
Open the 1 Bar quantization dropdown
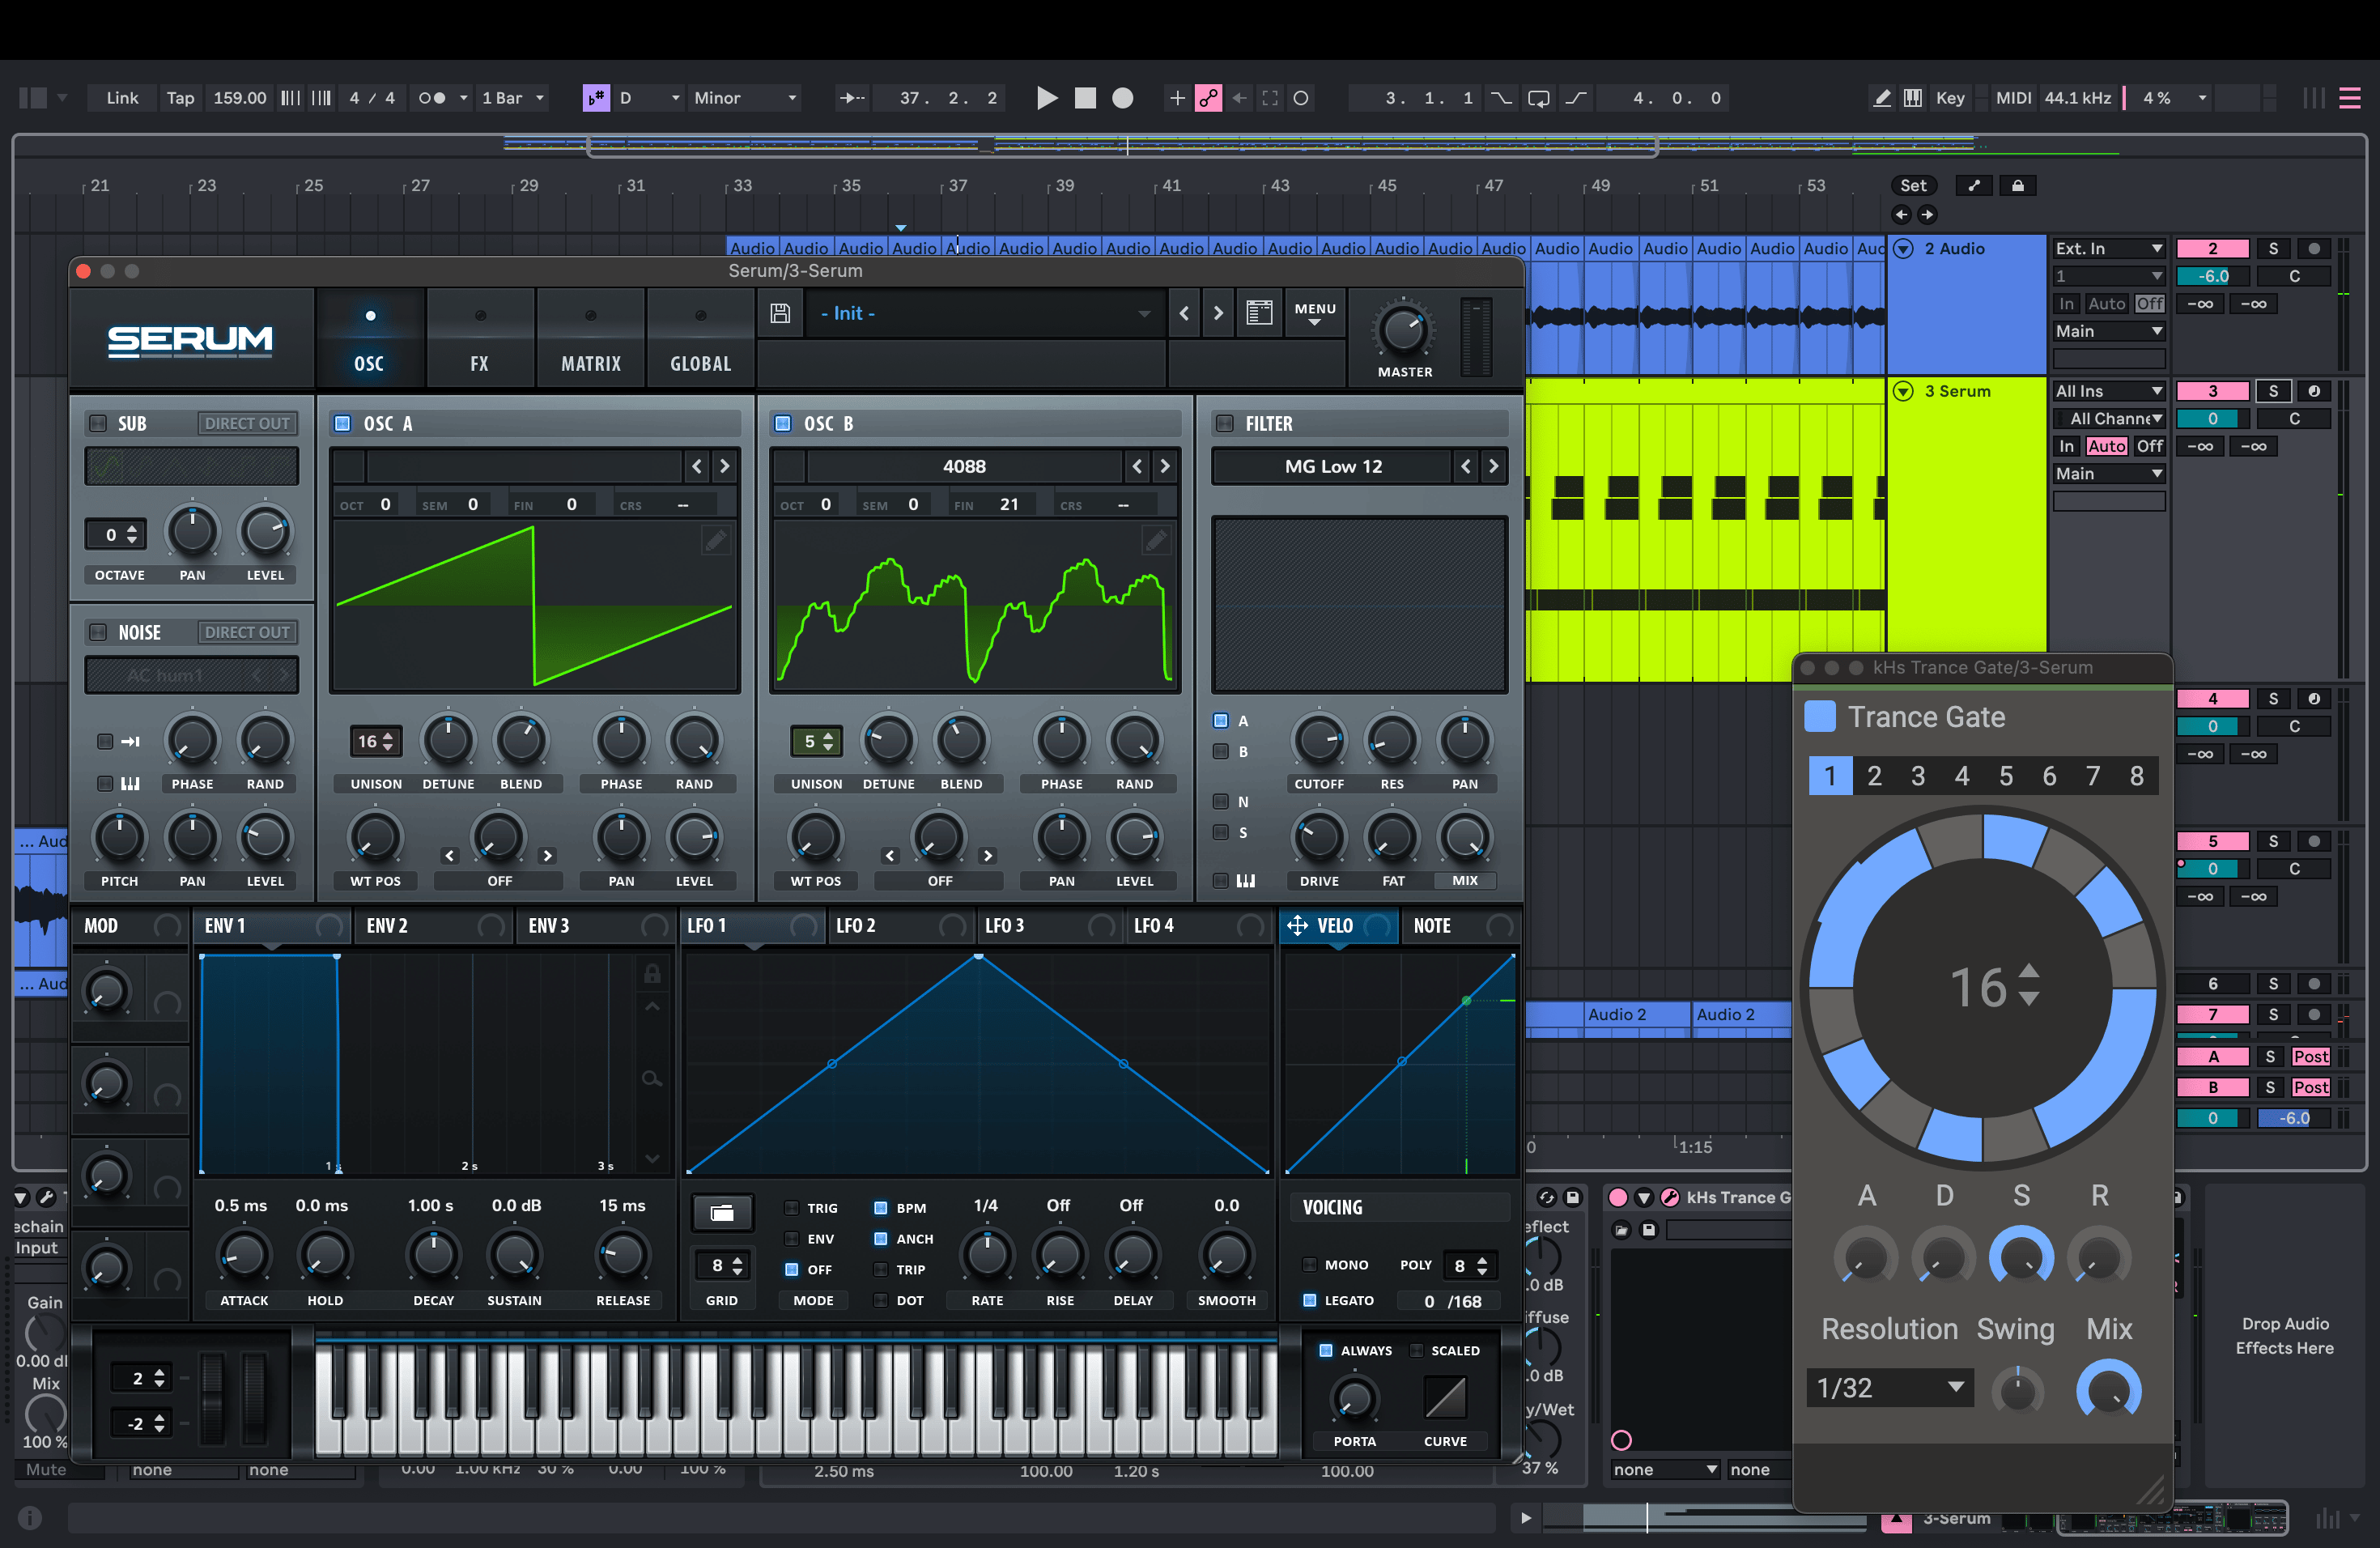pos(512,98)
